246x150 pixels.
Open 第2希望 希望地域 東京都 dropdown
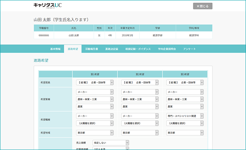(140, 133)
